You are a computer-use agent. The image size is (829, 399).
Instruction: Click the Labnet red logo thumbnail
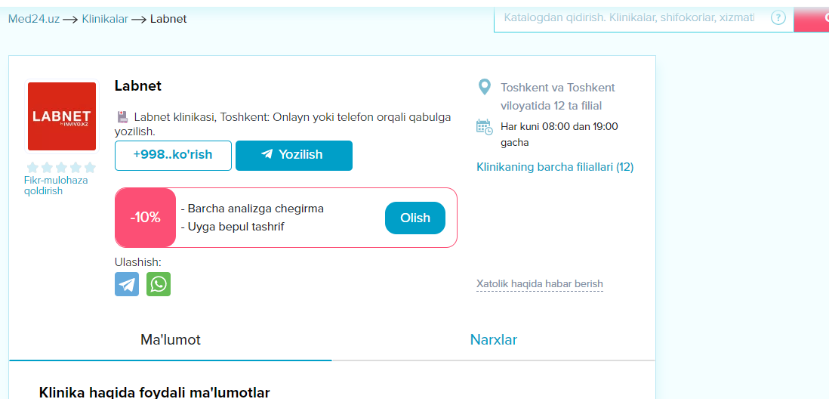62,116
